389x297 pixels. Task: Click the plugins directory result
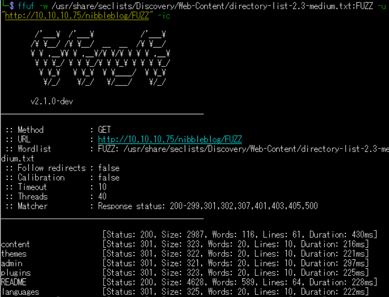(16, 273)
